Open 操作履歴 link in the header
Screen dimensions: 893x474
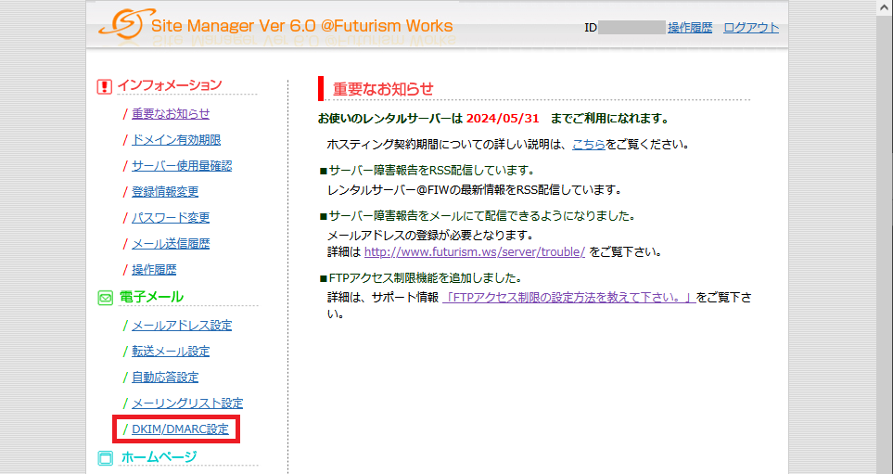[690, 27]
